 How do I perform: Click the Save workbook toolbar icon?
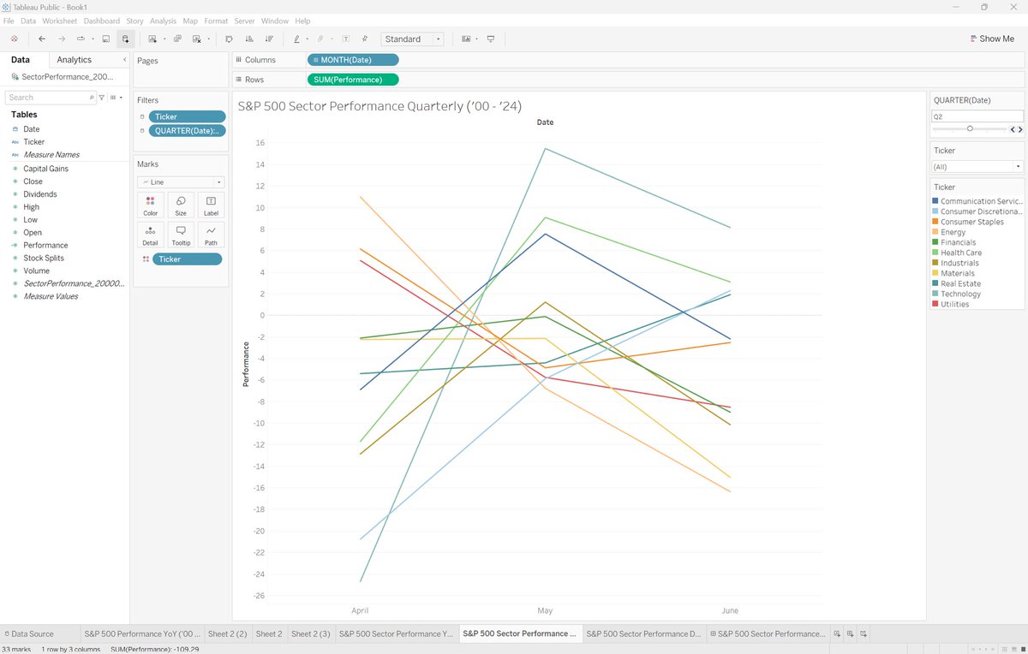coord(105,39)
